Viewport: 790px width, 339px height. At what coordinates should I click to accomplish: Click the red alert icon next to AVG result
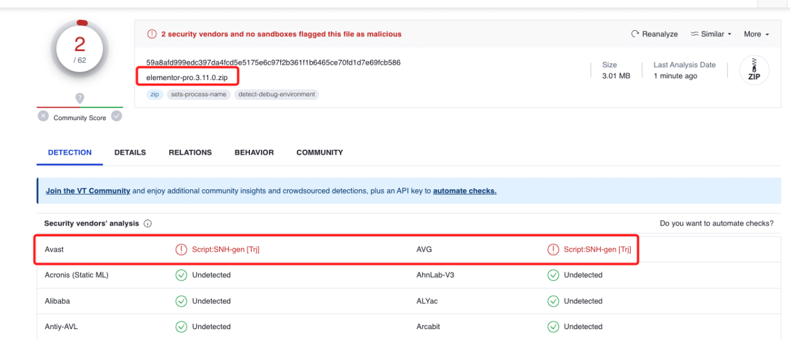tap(553, 250)
